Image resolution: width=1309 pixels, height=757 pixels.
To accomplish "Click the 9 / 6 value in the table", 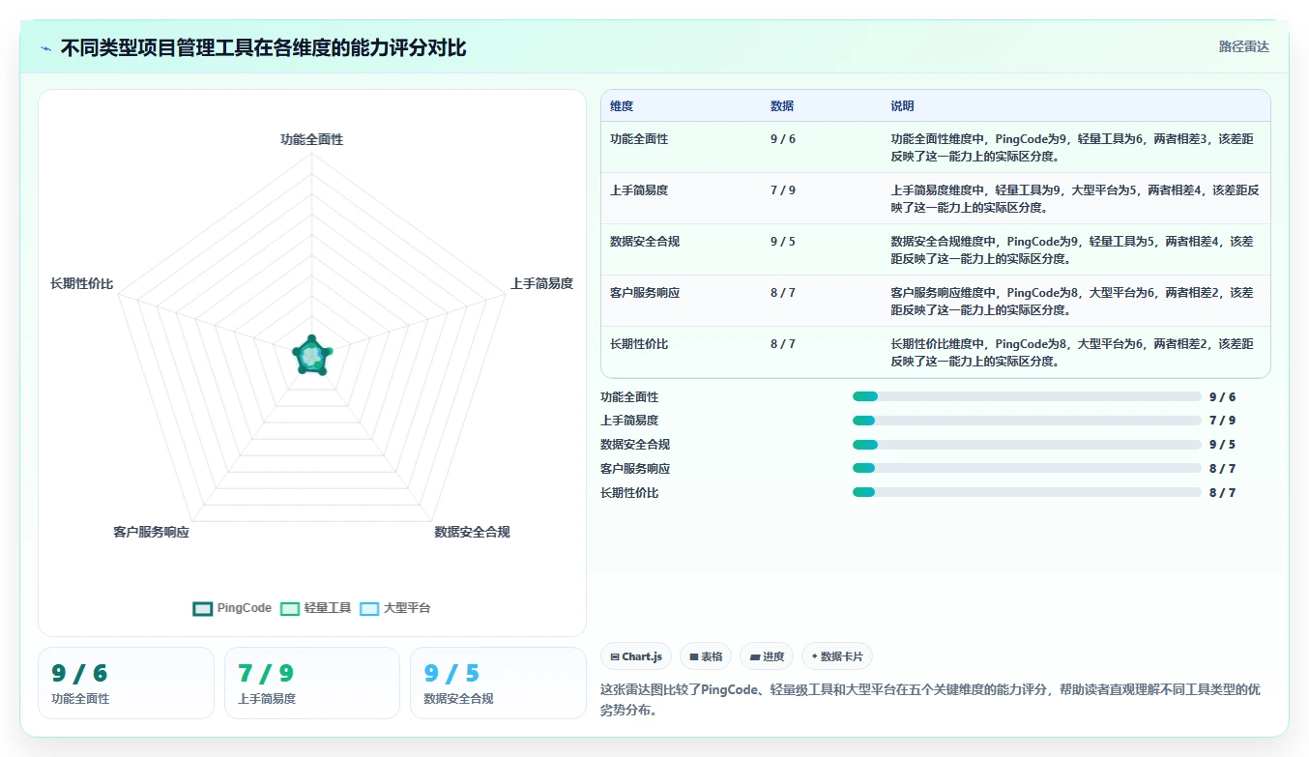I will [x=783, y=139].
